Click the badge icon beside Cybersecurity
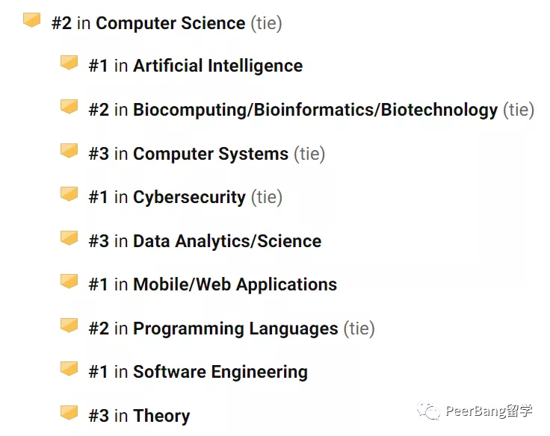This screenshot has width=550, height=436. pyautogui.click(x=69, y=194)
